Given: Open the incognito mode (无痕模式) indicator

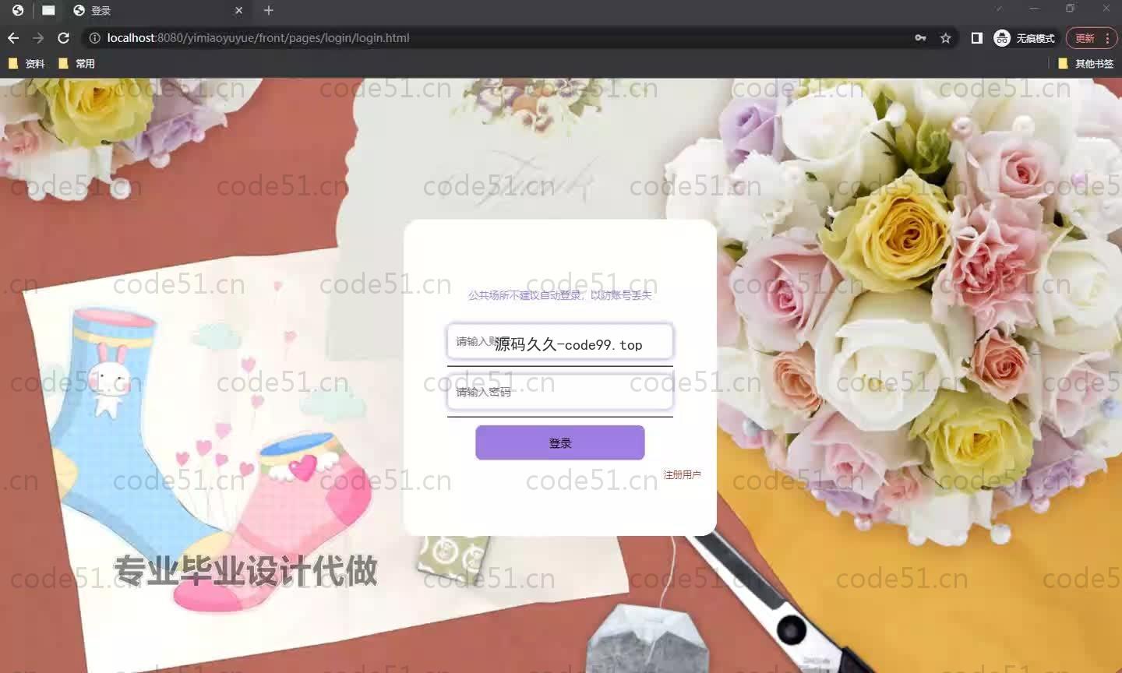Looking at the screenshot, I should pyautogui.click(x=1025, y=37).
